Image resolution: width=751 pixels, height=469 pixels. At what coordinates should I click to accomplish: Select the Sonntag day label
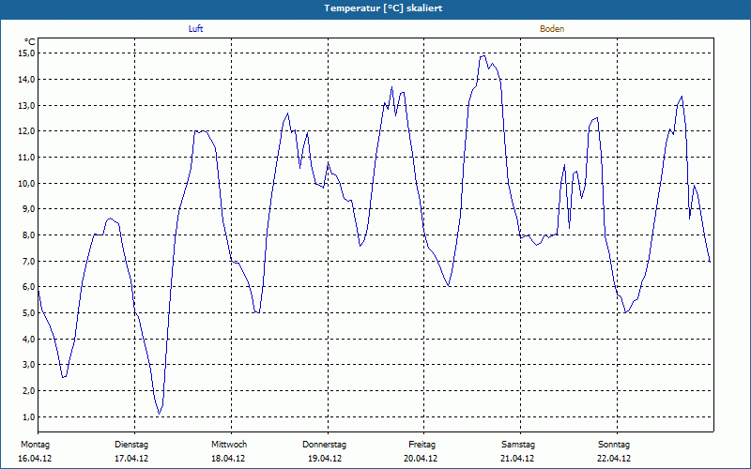[x=614, y=445]
